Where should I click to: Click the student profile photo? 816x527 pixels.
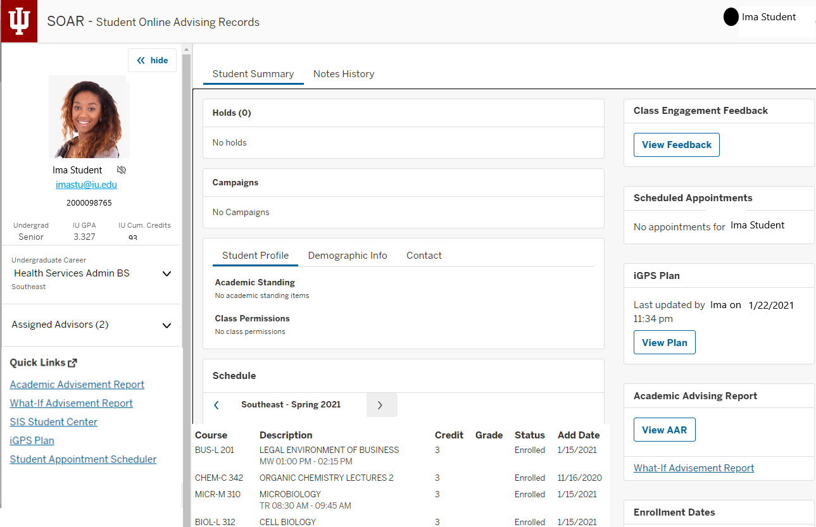[89, 117]
